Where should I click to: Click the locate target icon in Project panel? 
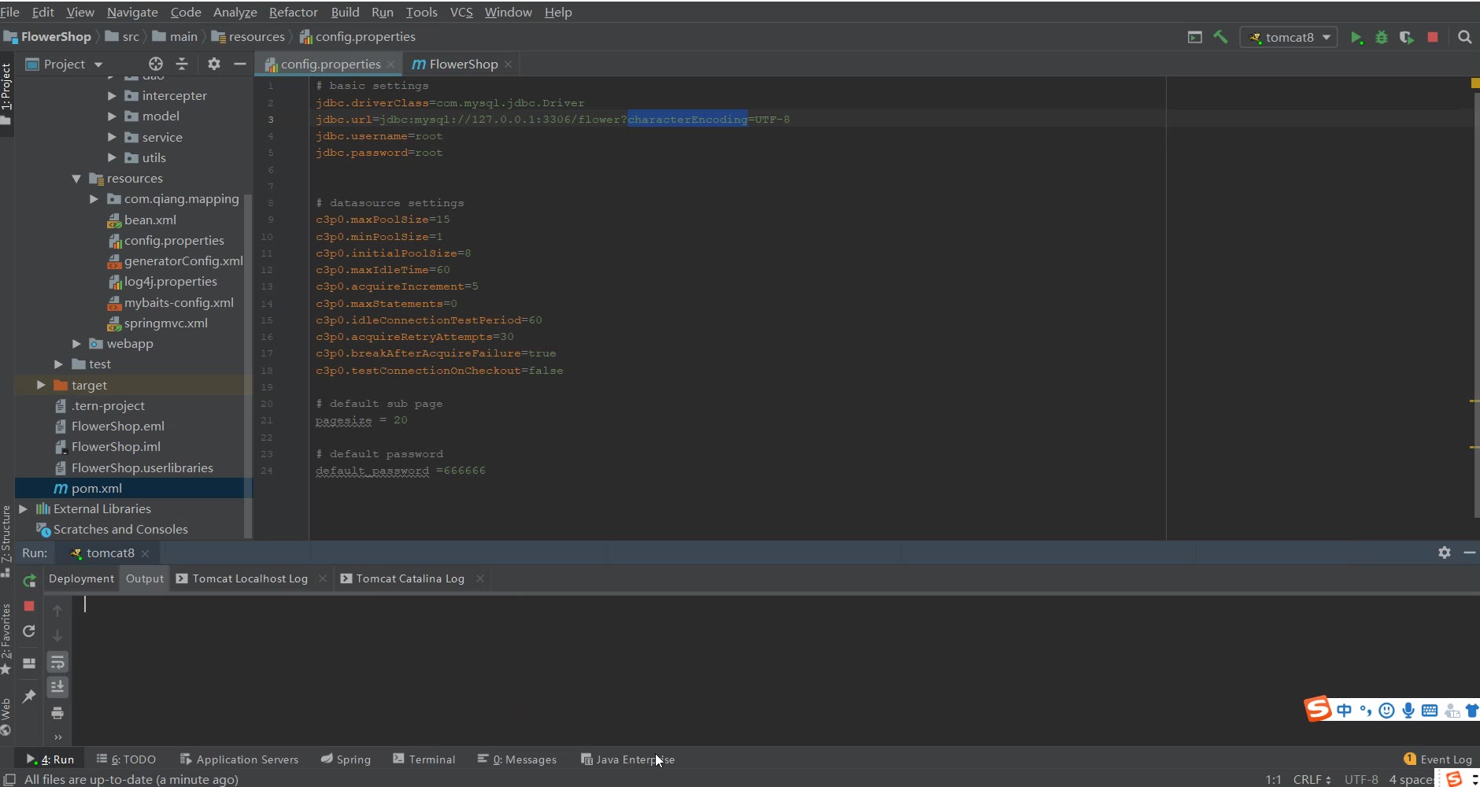(156, 64)
